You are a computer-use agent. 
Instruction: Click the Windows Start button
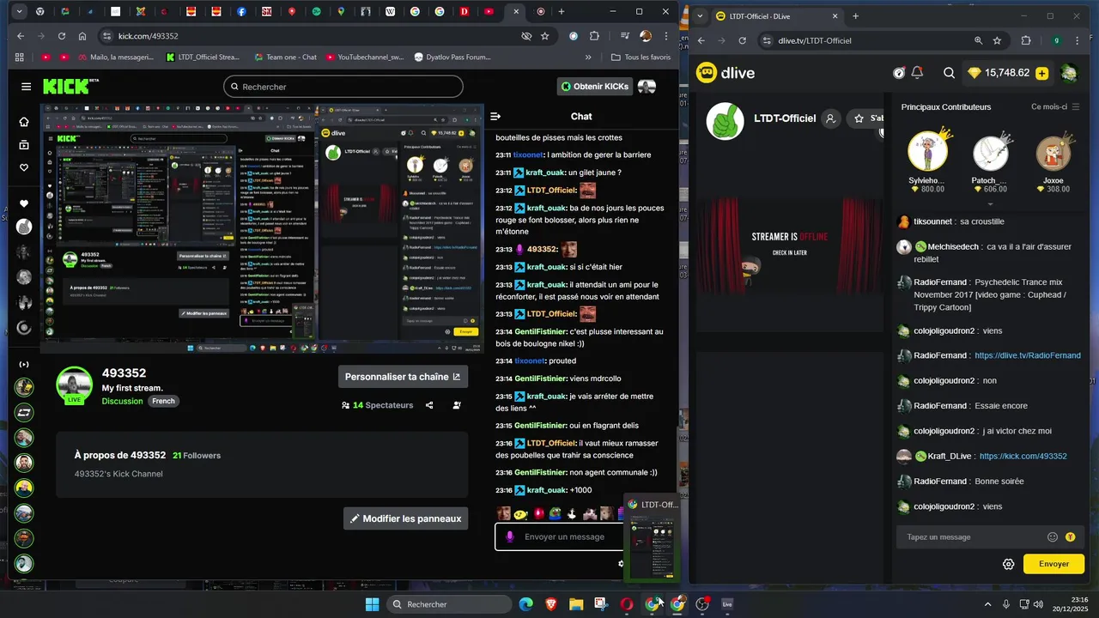[372, 604]
